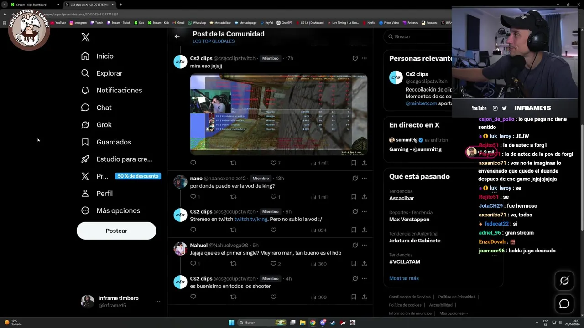The height and width of the screenshot is (328, 584).
Task: Reply to 'es buenisimo en todos los shooter'
Action: point(193,297)
